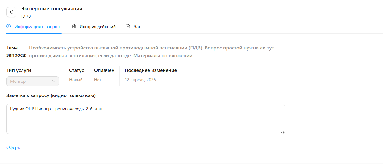
Task: Click the Последнее изменение header
Action: (151, 70)
